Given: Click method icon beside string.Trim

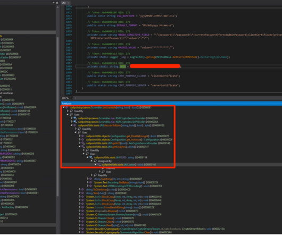Looking at the screenshot, I should click(x=82, y=193).
